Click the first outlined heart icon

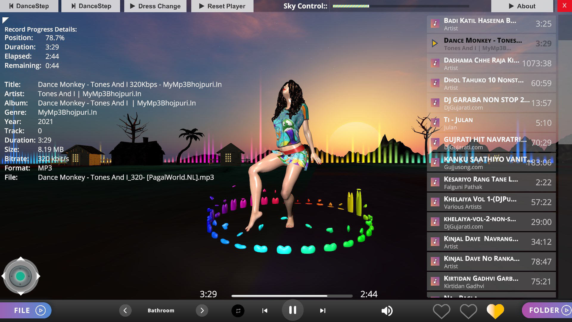click(441, 311)
